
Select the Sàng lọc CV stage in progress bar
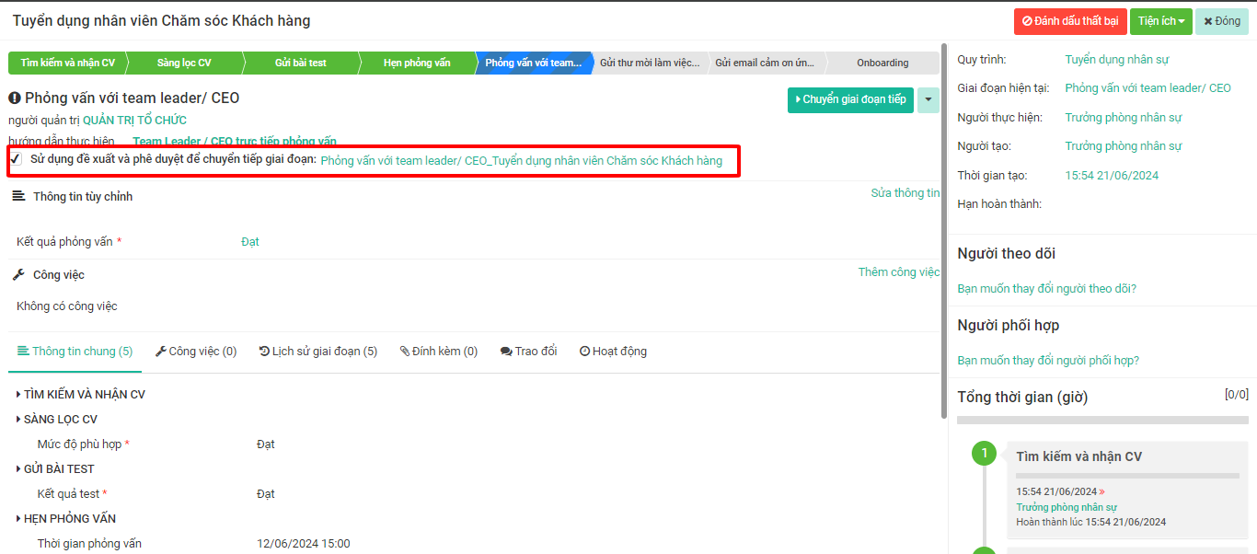pyautogui.click(x=184, y=63)
